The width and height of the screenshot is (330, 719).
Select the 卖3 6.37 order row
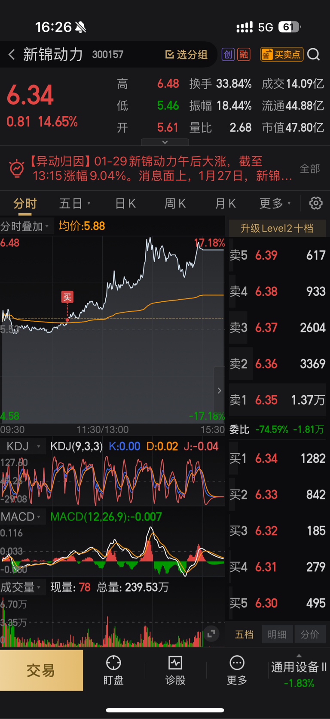[277, 328]
